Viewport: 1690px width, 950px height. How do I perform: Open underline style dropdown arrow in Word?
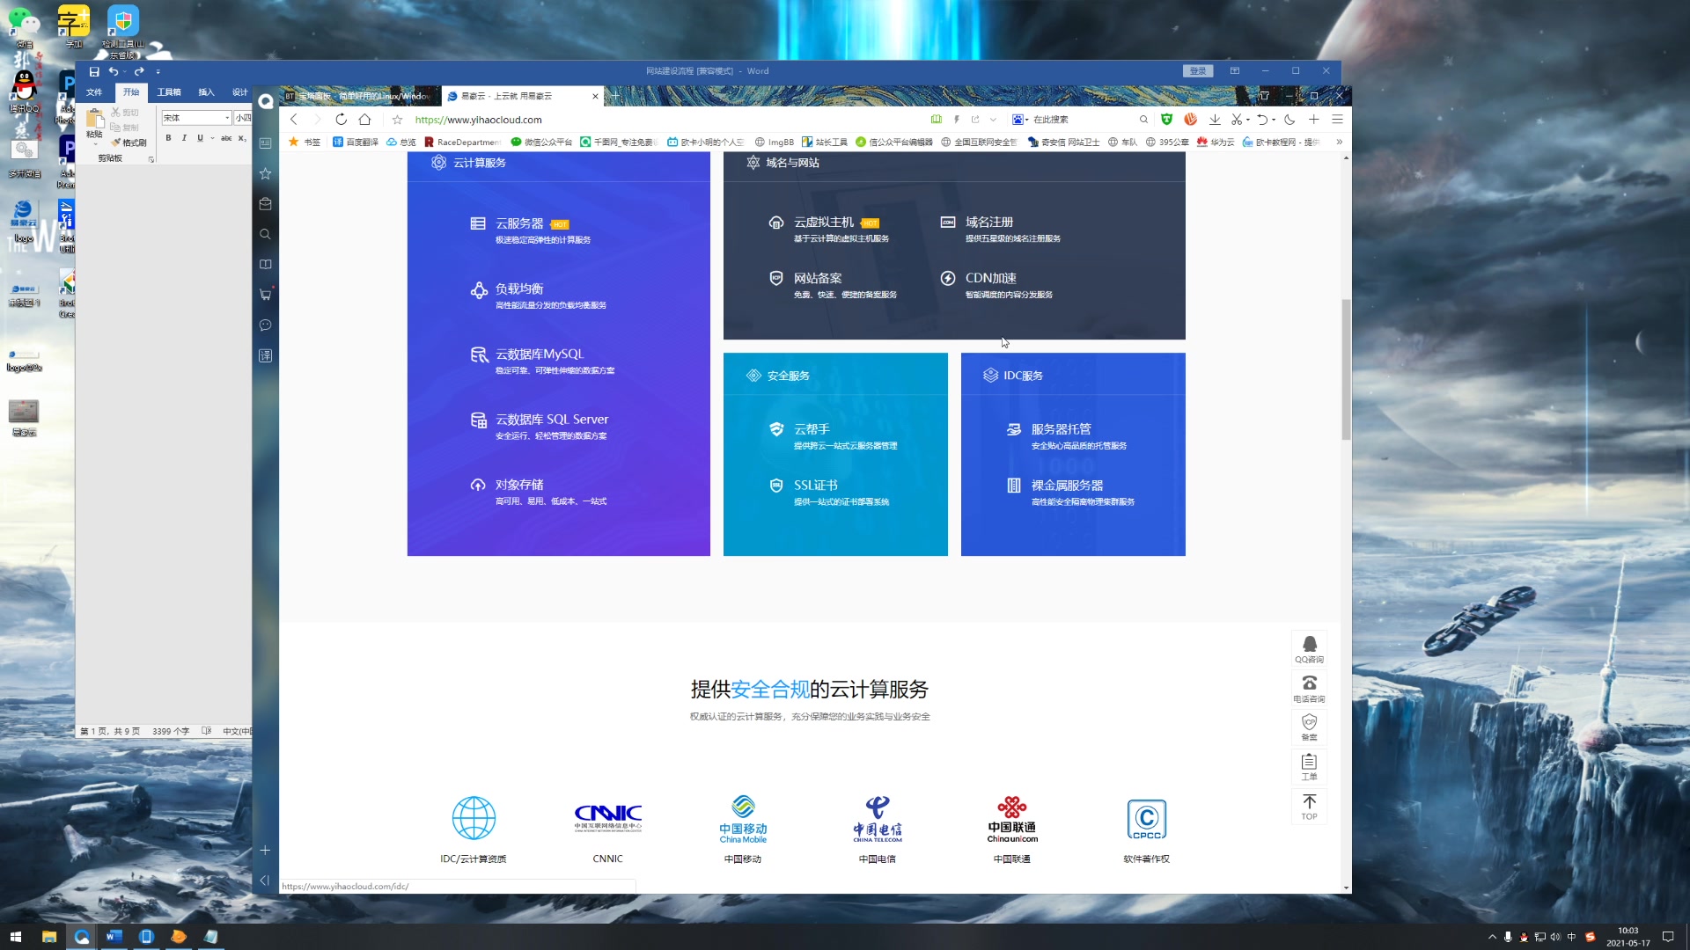(x=212, y=138)
